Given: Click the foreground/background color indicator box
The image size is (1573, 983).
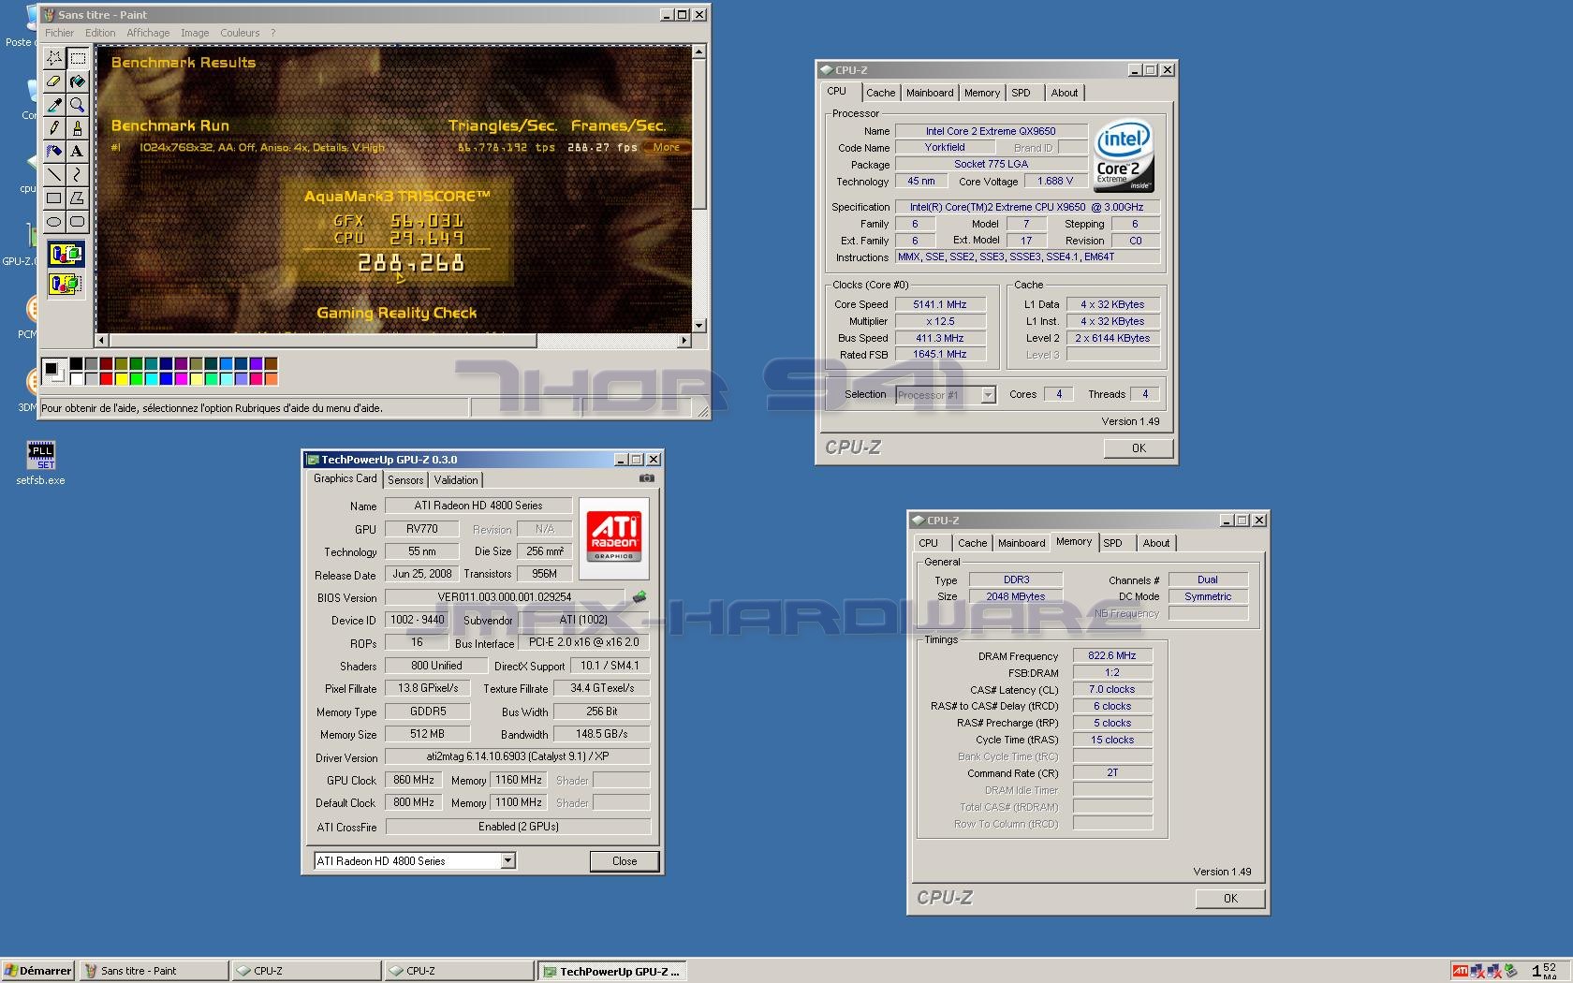Looking at the screenshot, I should 54,372.
